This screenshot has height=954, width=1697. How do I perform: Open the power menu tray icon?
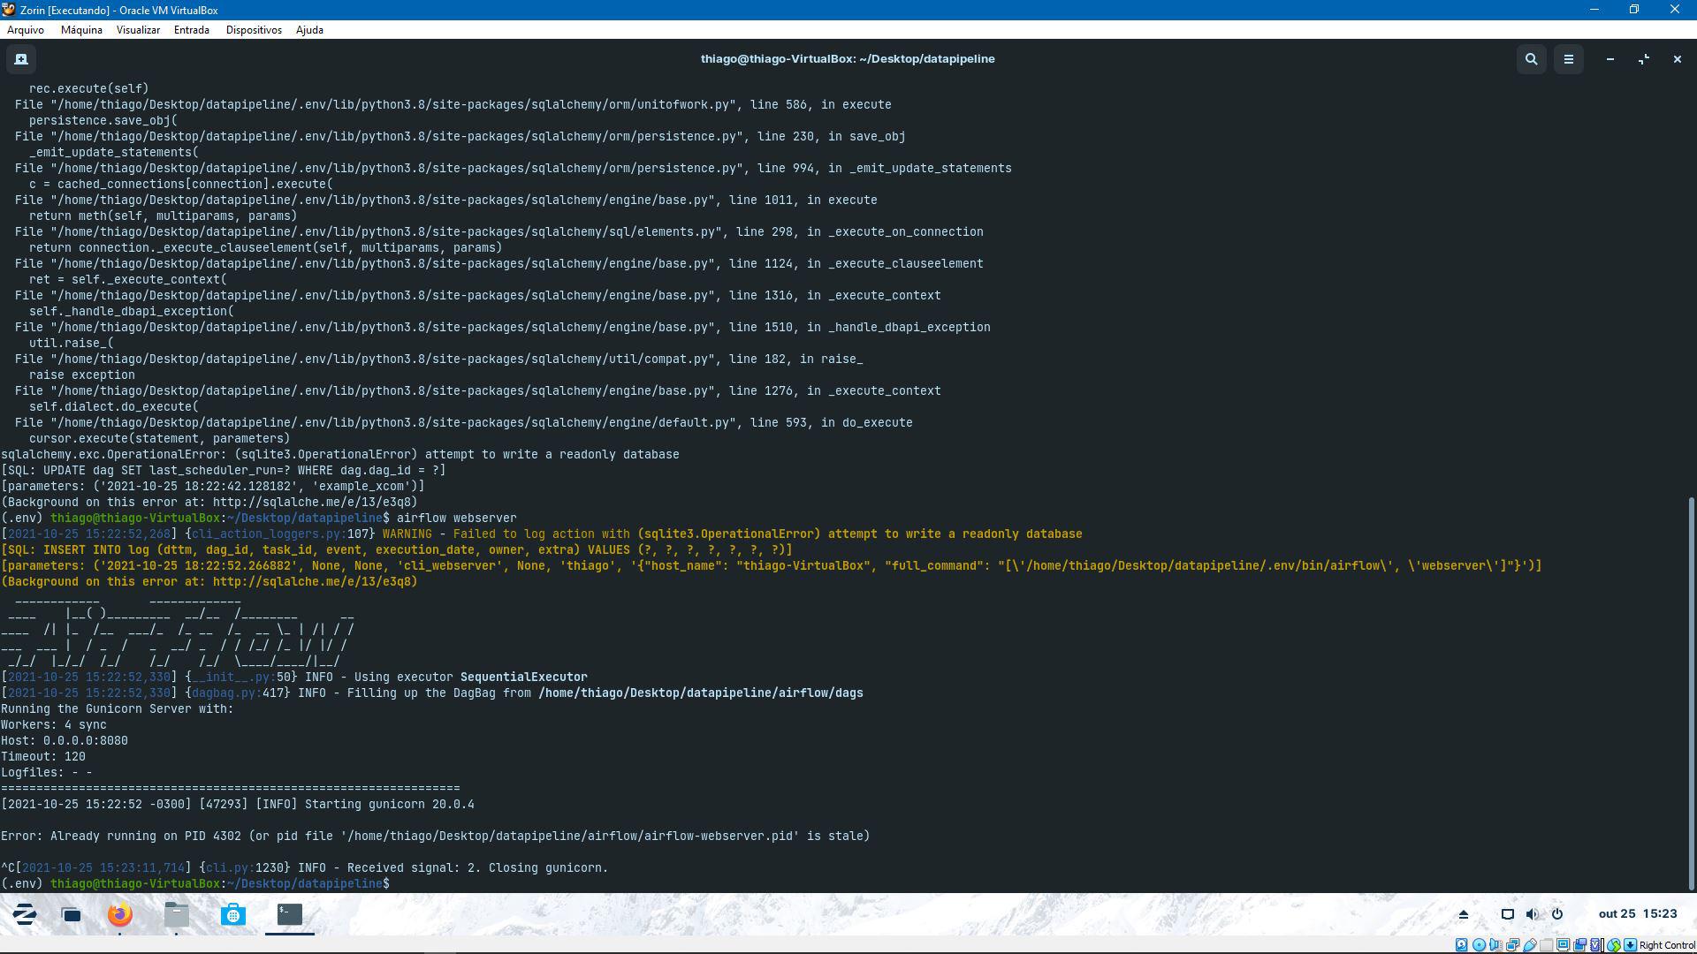point(1557,914)
